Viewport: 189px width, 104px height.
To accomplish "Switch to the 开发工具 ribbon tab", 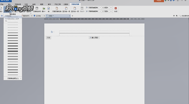I will coord(58,4).
